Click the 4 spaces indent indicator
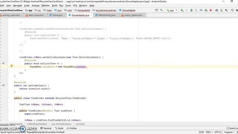The height and width of the screenshot is (134, 238). (x=229, y=132)
